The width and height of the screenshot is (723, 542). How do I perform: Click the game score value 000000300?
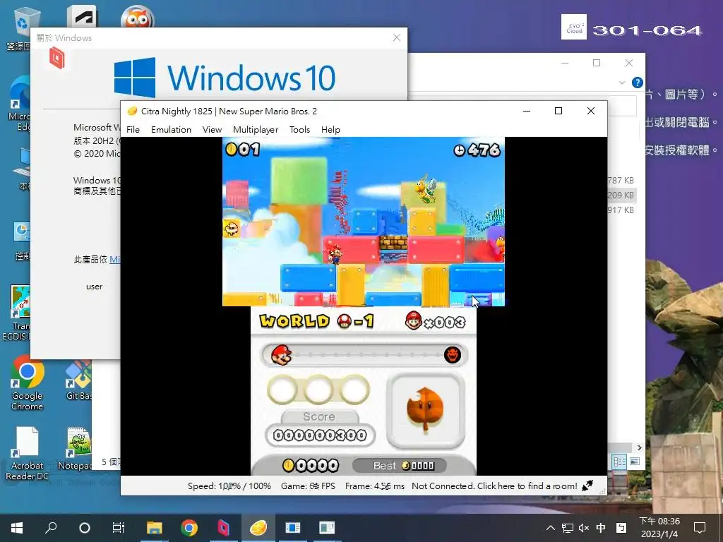point(320,435)
